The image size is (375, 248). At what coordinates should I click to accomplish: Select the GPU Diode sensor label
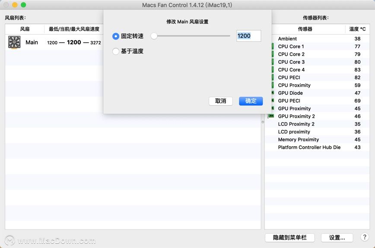pos(290,93)
